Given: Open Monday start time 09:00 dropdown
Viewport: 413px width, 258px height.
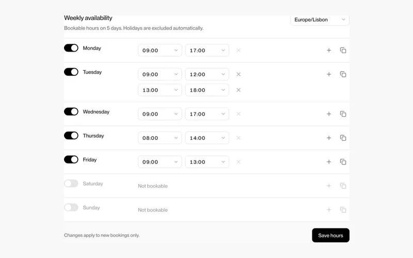Looking at the screenshot, I should point(160,50).
